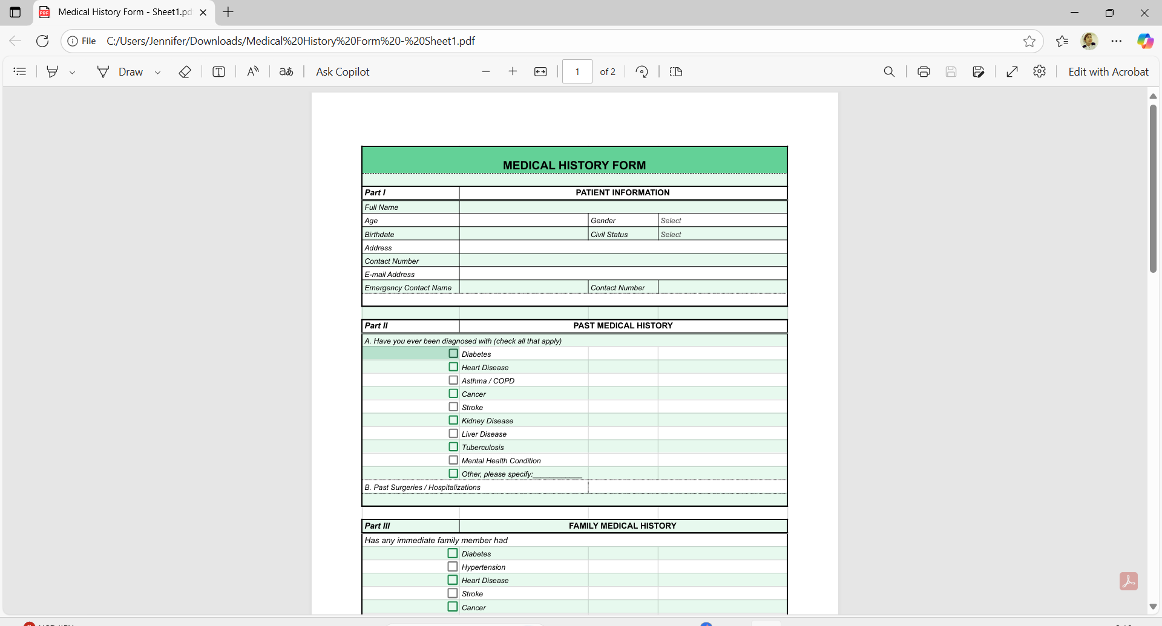The height and width of the screenshot is (626, 1162).
Task: Check Diabetes under Family Medical History
Action: pyautogui.click(x=453, y=553)
